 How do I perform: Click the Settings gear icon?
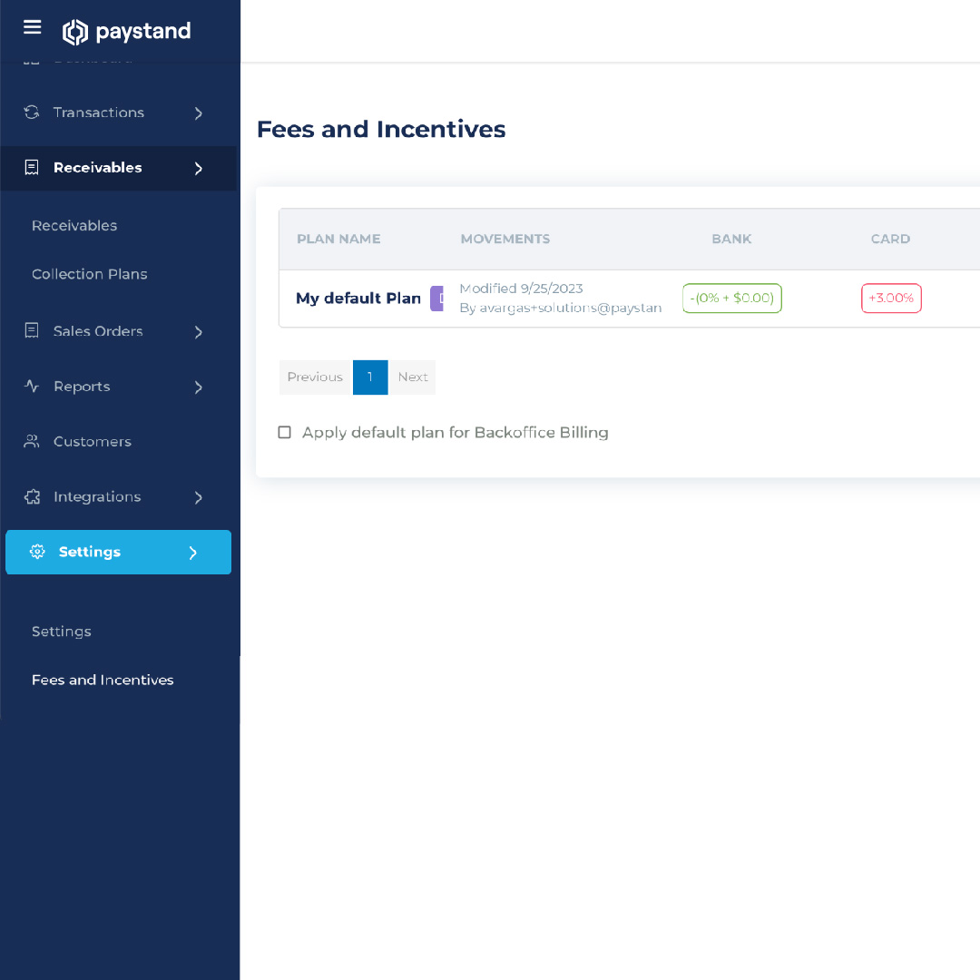tap(37, 552)
